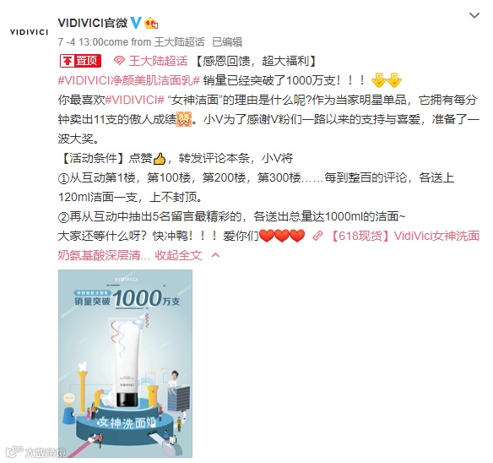
Task: Click the diamond super-topic icon
Action: [x=119, y=61]
